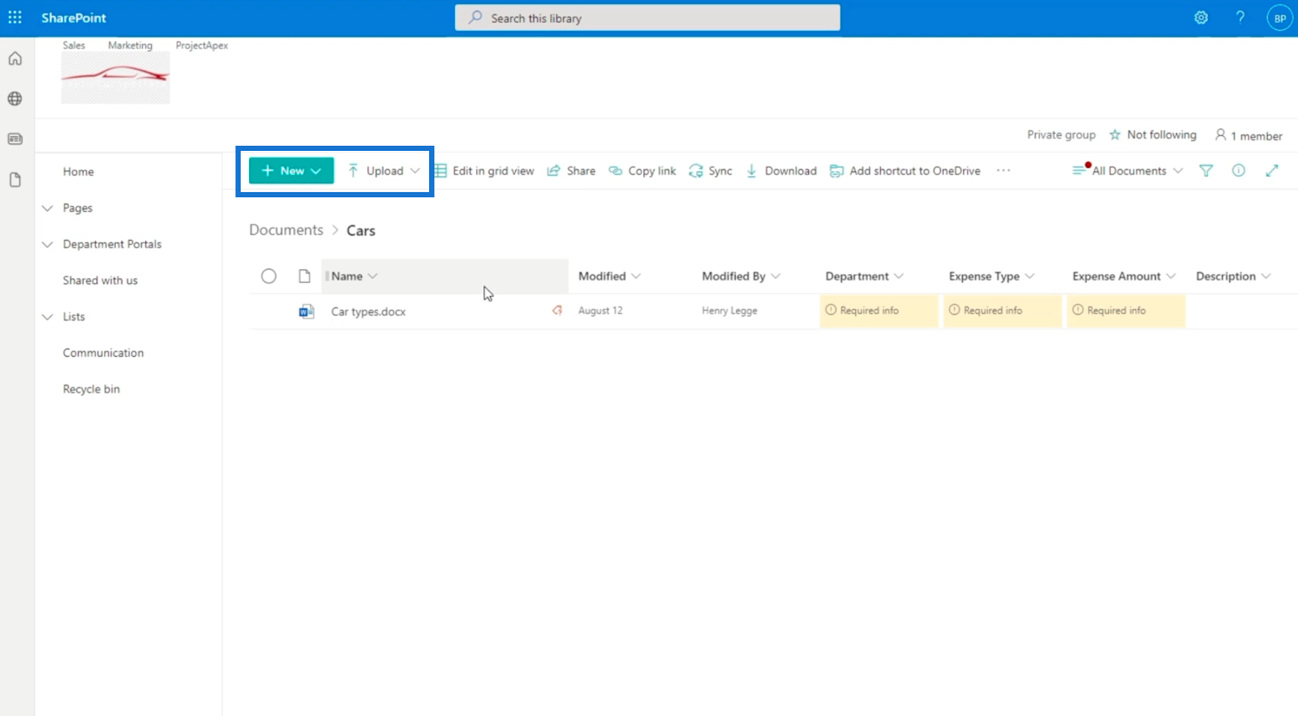Click the August 12 modified date
1298x716 pixels.
[x=600, y=311]
